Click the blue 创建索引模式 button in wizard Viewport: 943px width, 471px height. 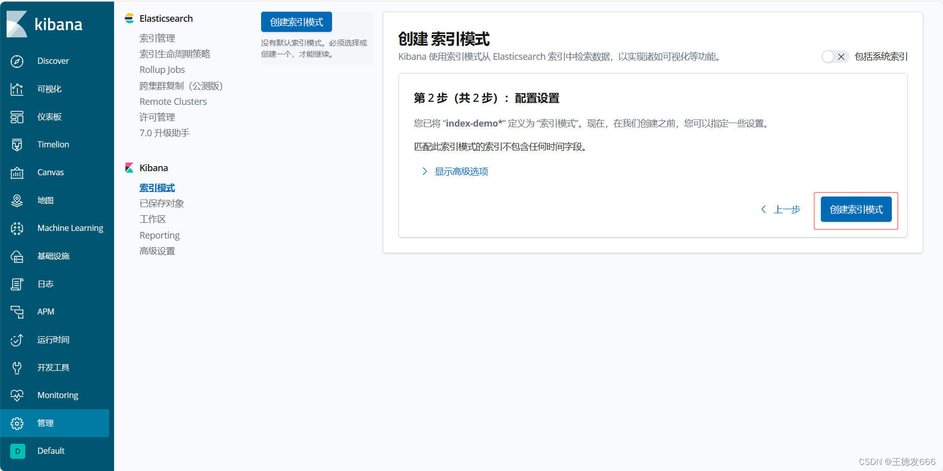(856, 209)
